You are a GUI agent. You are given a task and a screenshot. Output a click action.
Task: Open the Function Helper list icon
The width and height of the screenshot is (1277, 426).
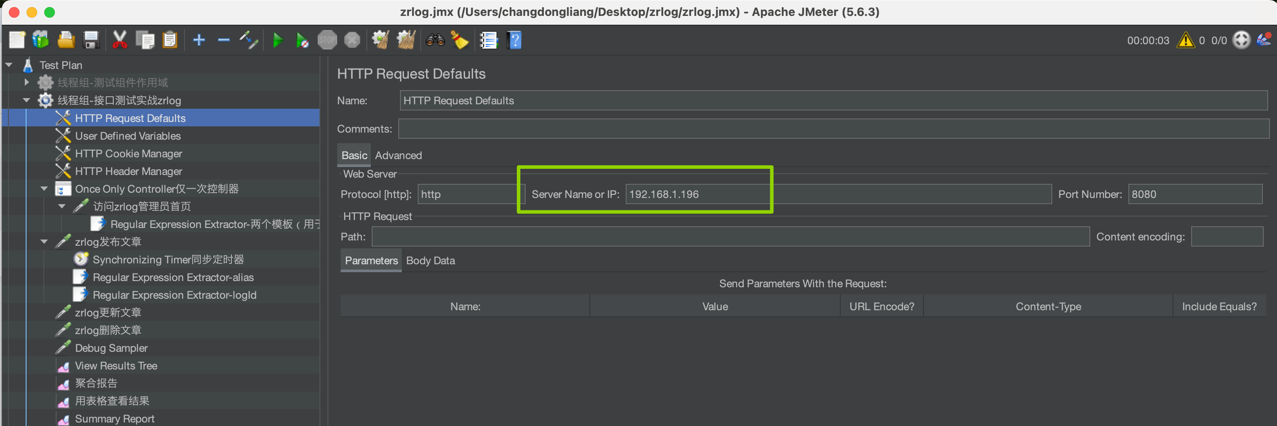pyautogui.click(x=489, y=40)
